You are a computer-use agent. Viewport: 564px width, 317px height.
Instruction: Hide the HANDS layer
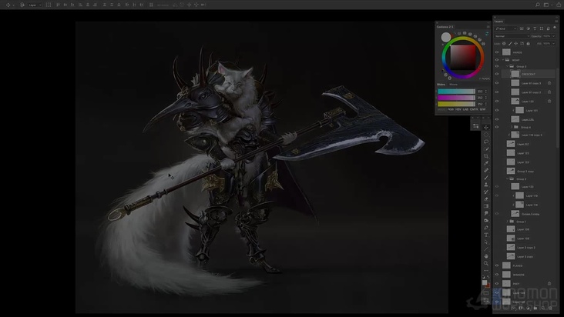[x=497, y=52]
